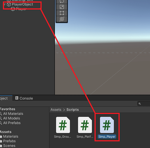Switch to the Console tab
Viewport: 150px width, 148px height.
(x=24, y=98)
